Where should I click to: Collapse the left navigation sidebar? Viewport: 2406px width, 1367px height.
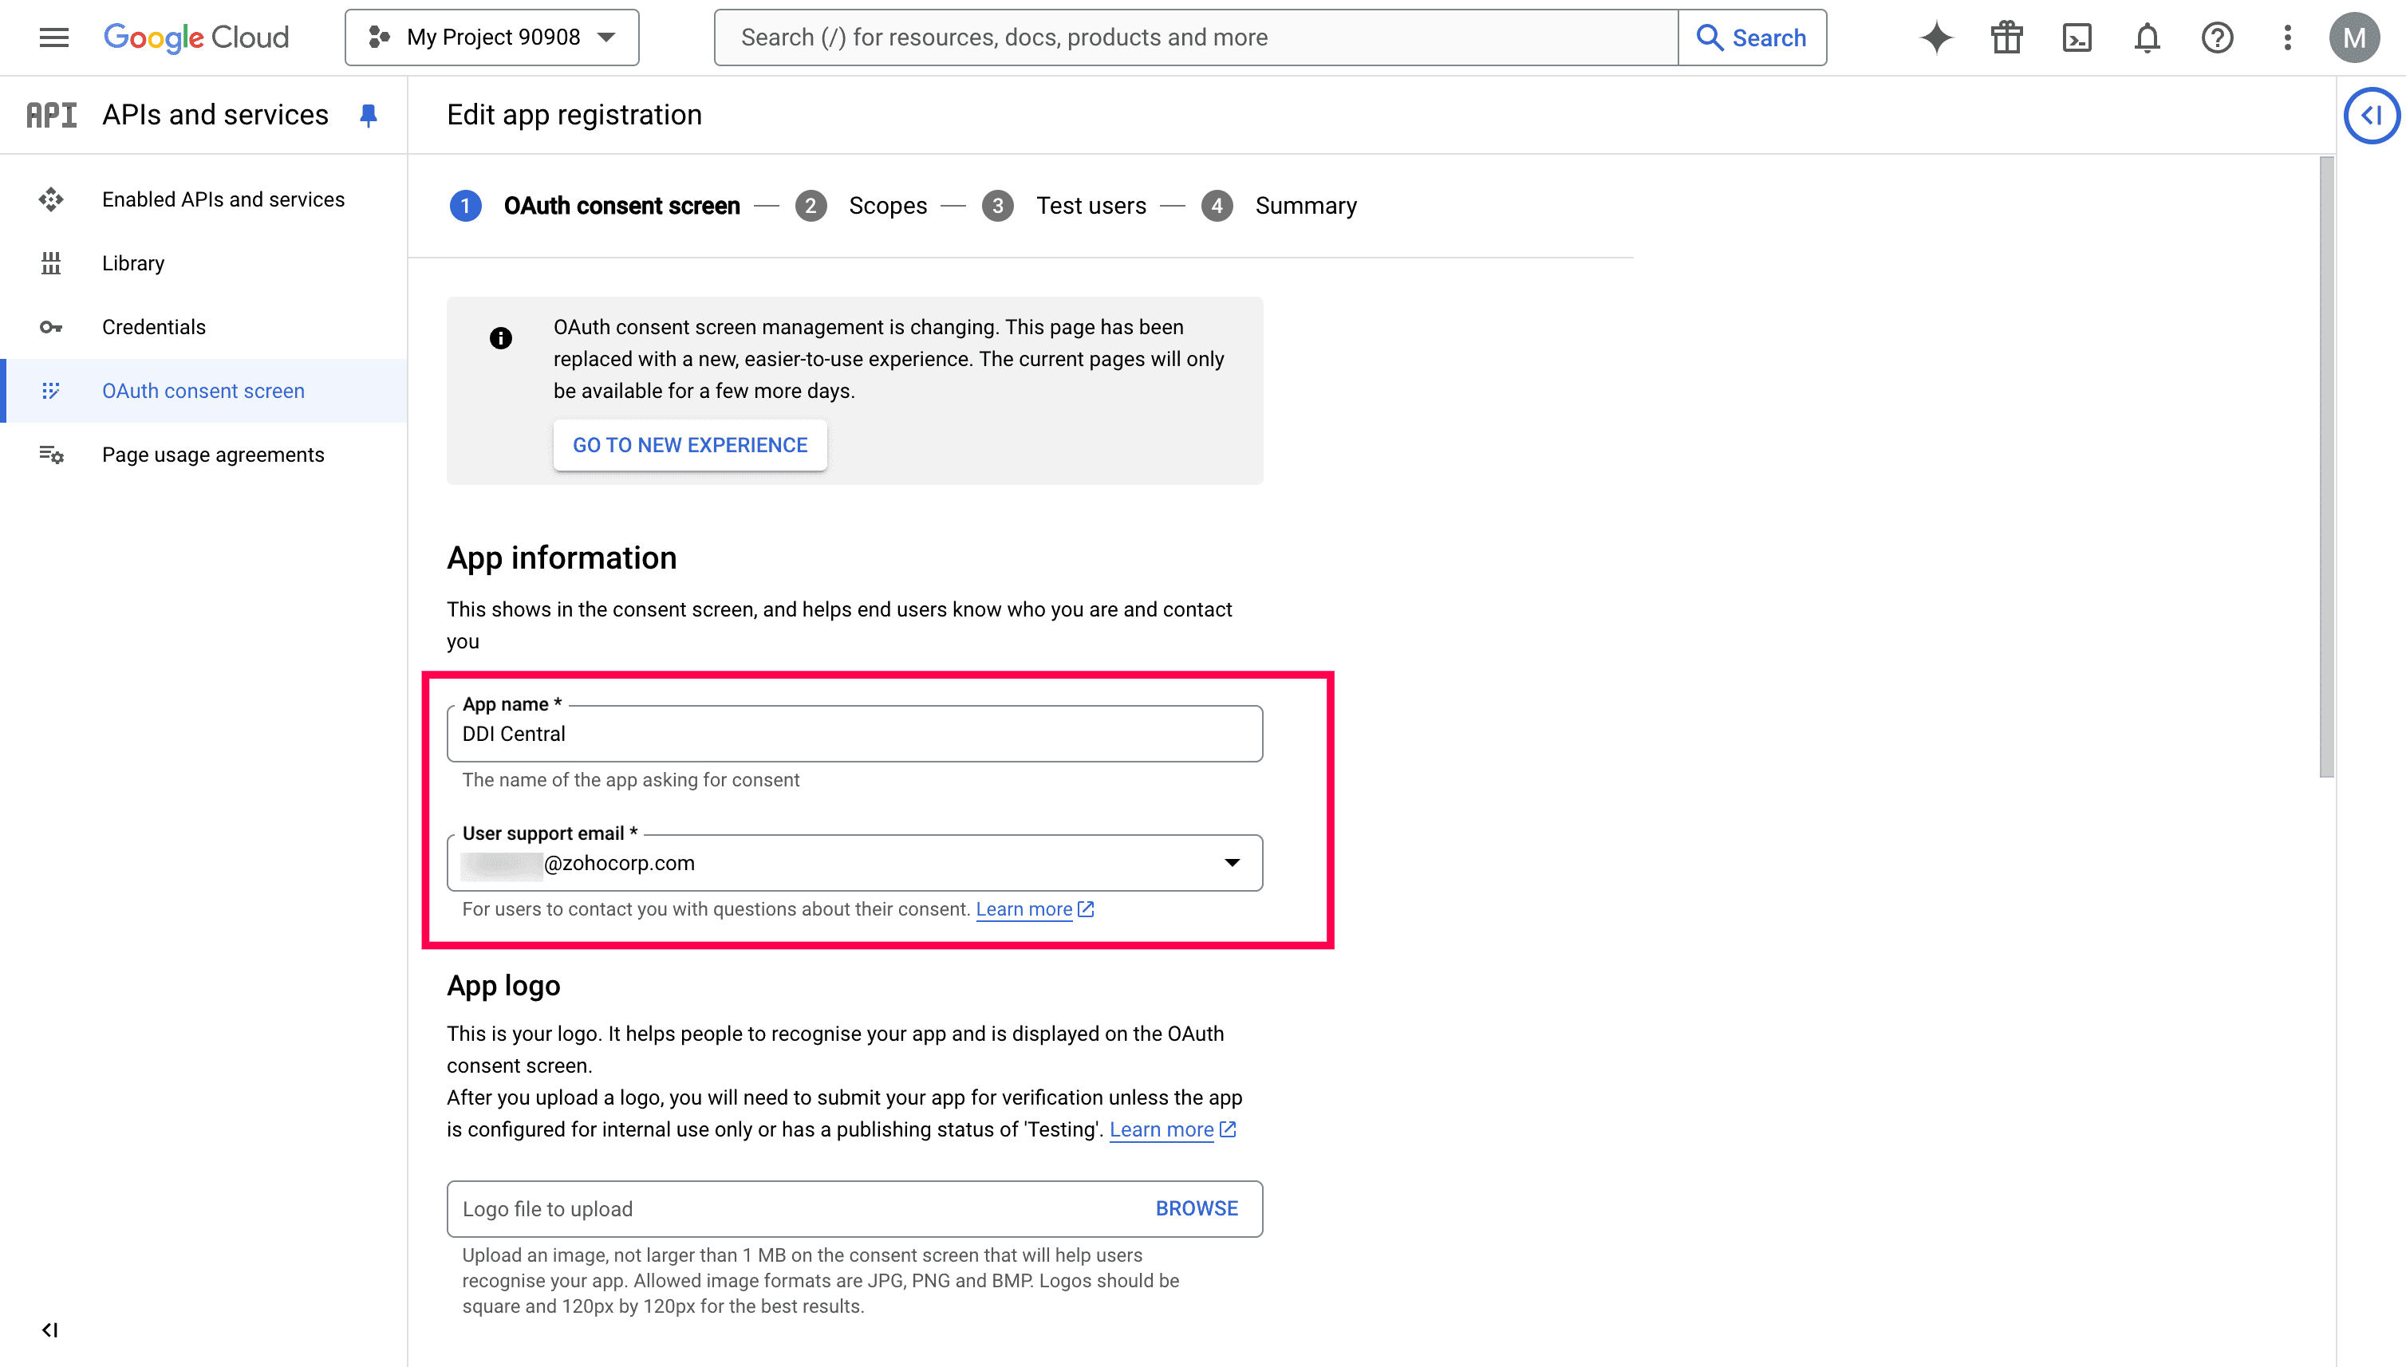coord(49,1330)
